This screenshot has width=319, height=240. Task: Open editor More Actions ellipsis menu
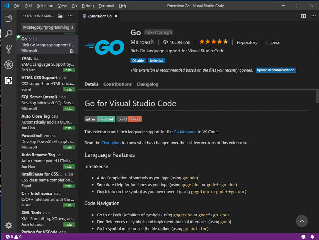point(313,16)
